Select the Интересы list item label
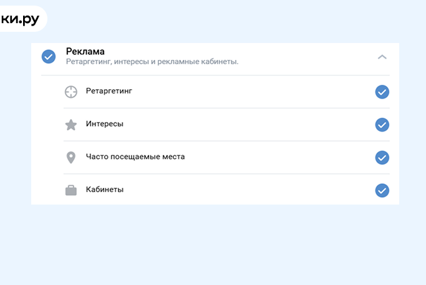 point(104,124)
